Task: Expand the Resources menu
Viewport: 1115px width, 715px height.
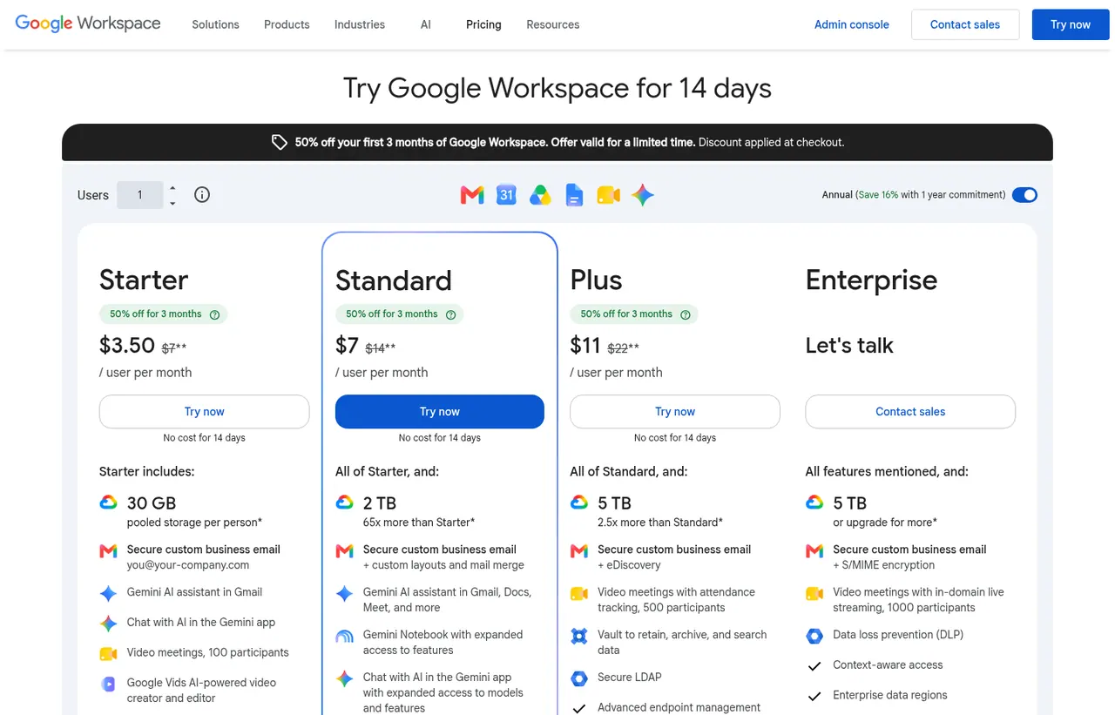Action: coord(553,24)
